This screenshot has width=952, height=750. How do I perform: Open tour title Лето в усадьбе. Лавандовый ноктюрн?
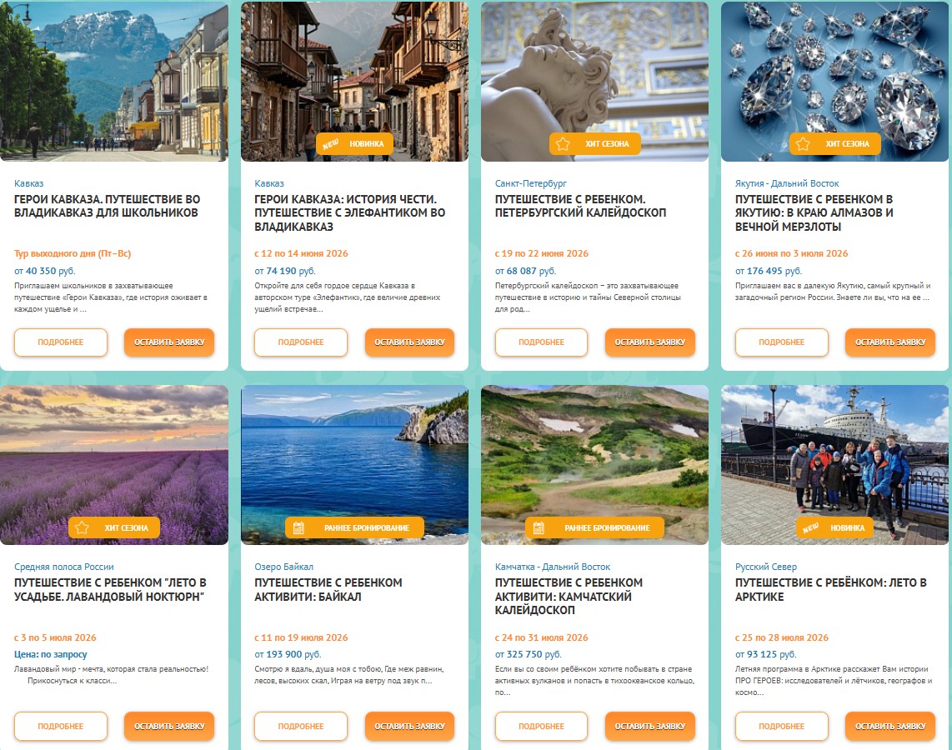111,589
